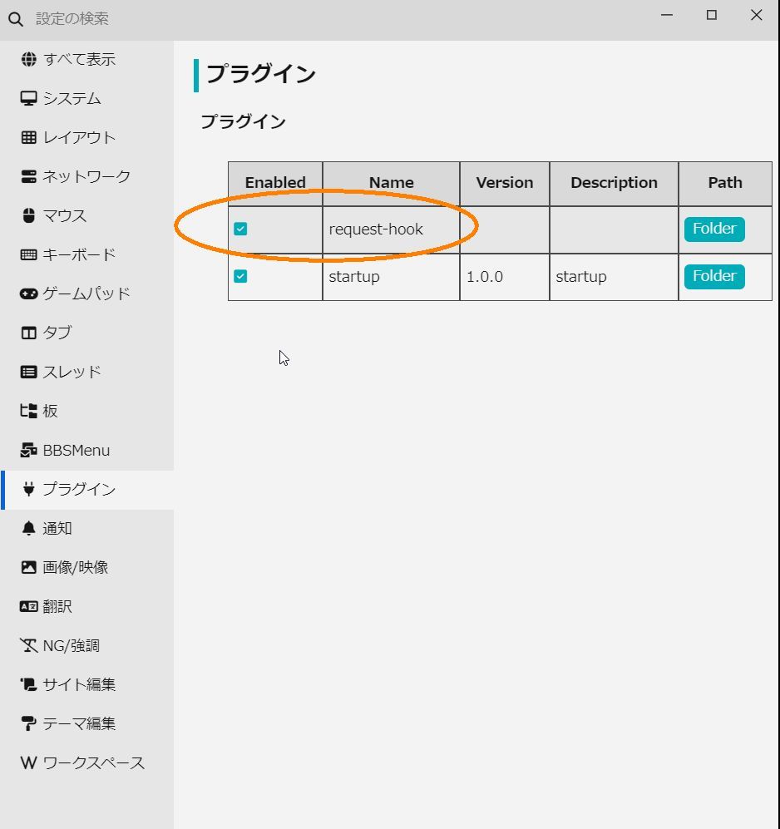Click the W icon for ワークスペース
The width and height of the screenshot is (780, 829).
[28, 763]
